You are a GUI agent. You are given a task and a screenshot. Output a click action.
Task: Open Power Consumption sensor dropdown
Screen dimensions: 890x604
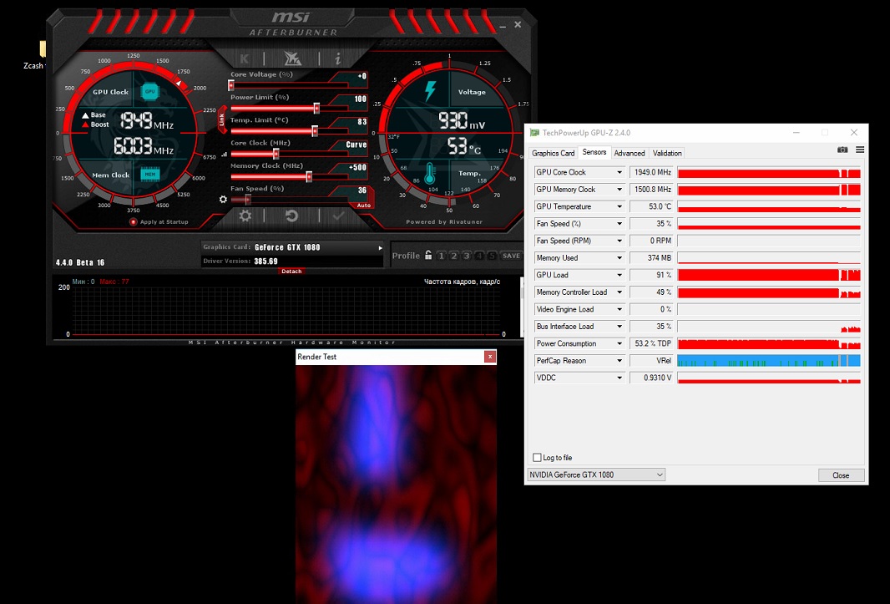[x=619, y=343]
